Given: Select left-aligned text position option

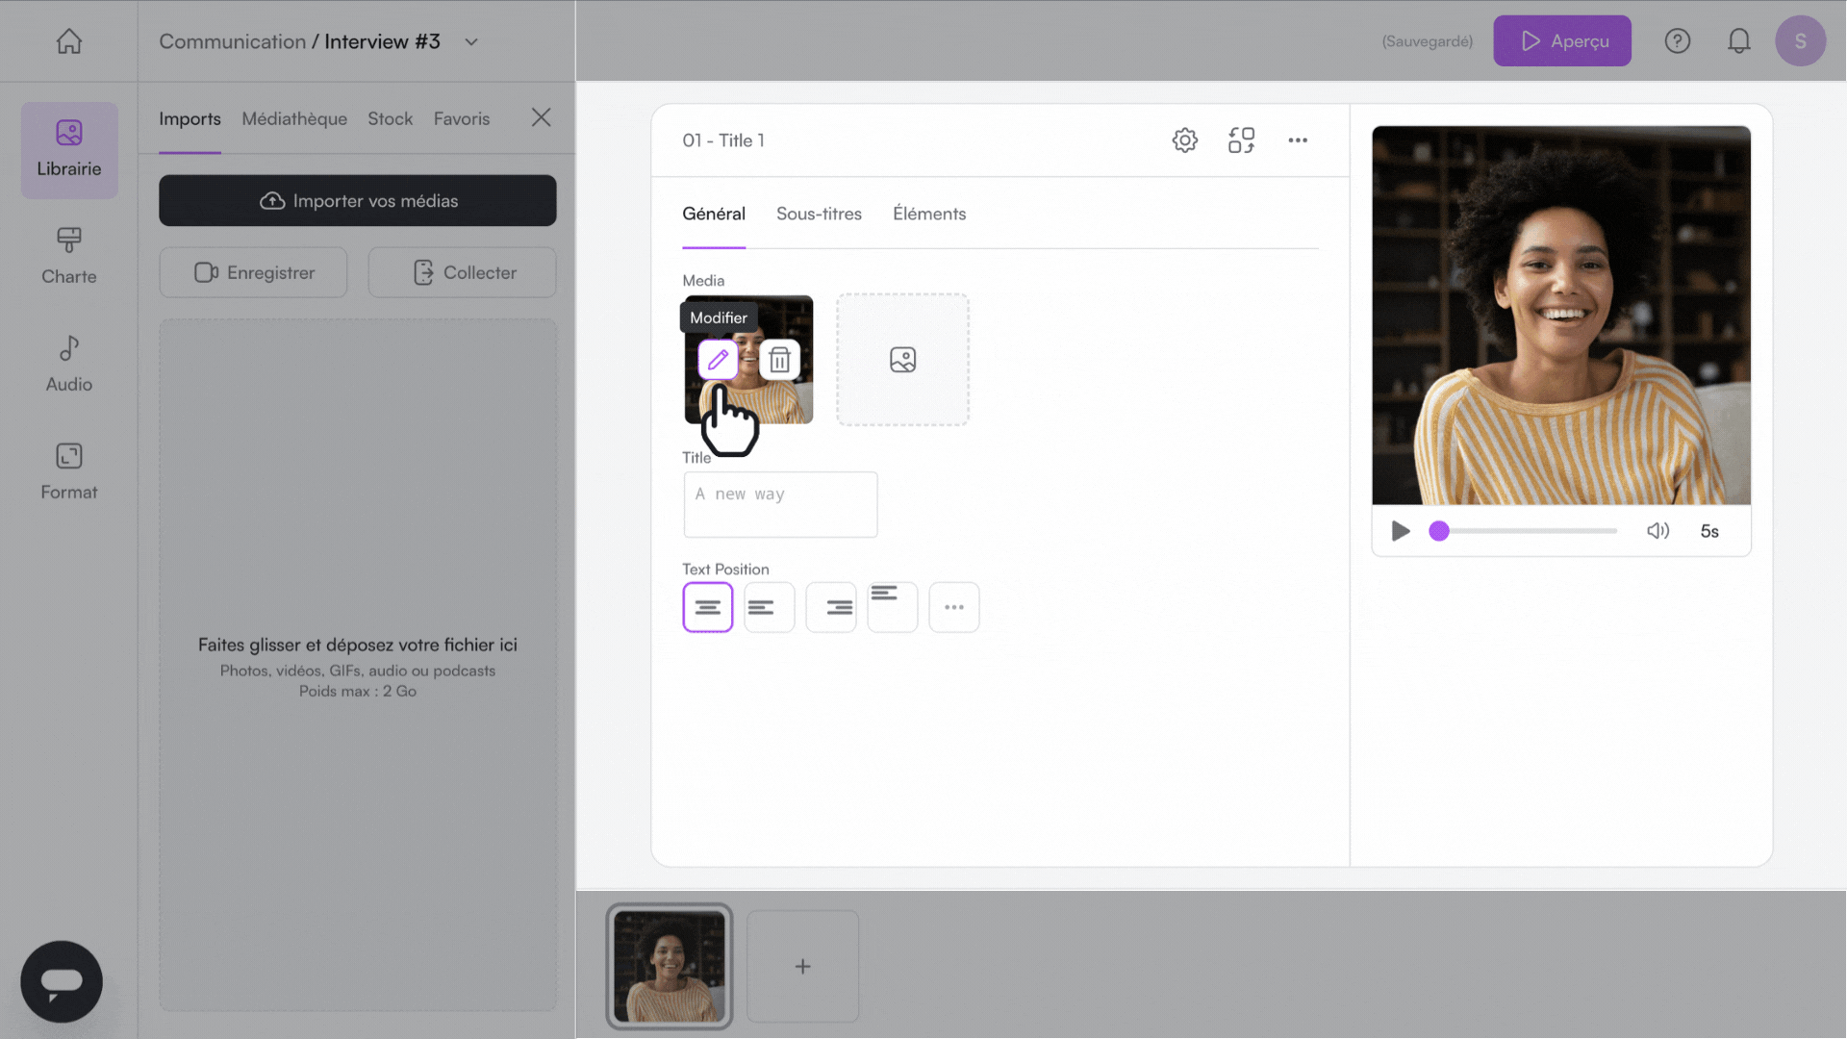Looking at the screenshot, I should pos(770,607).
